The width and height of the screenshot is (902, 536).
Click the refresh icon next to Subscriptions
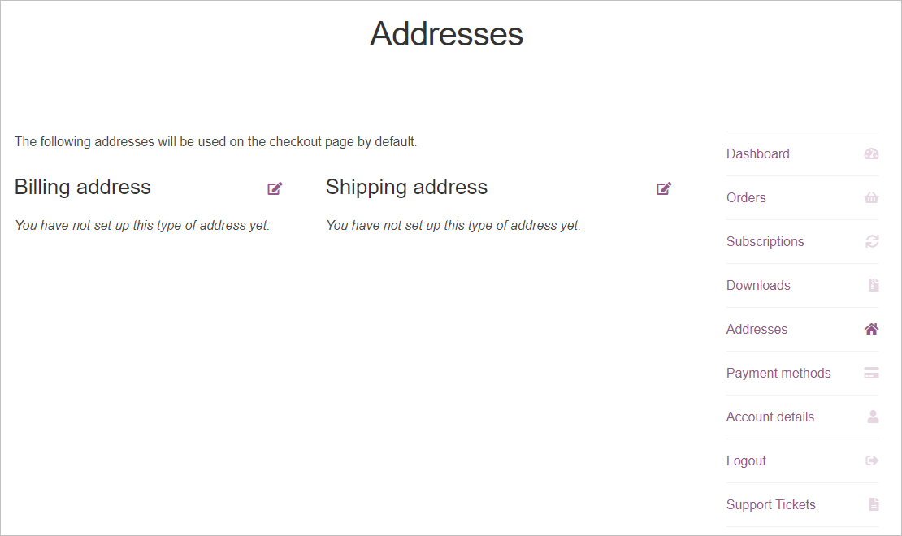(x=871, y=241)
